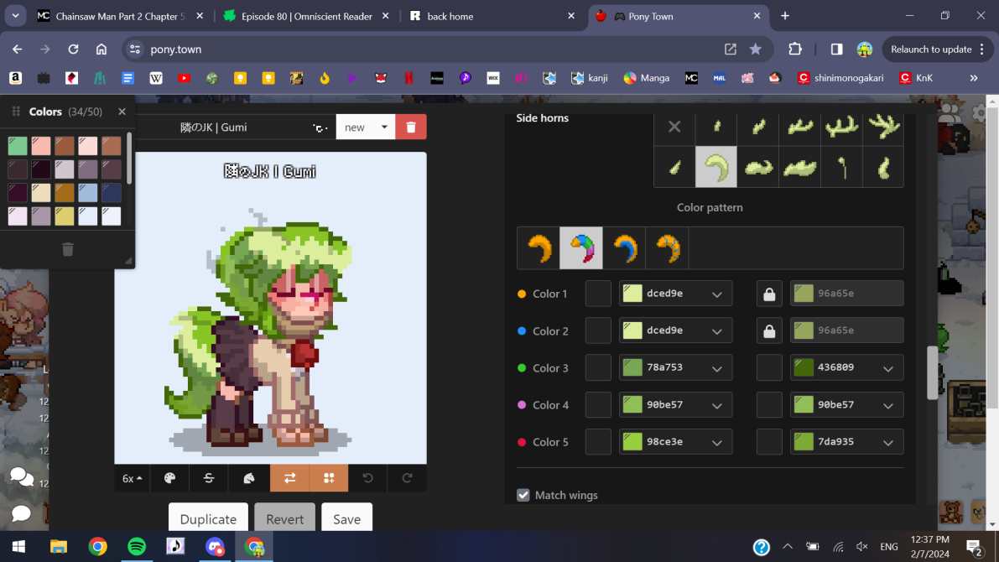Pick the green swatch in Colors panel

tap(18, 146)
